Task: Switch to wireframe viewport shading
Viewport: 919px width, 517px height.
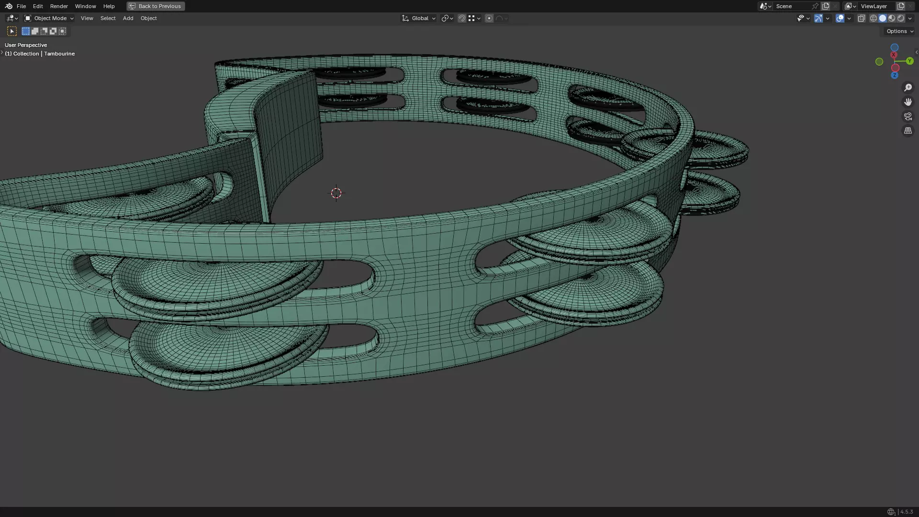Action: point(873,18)
